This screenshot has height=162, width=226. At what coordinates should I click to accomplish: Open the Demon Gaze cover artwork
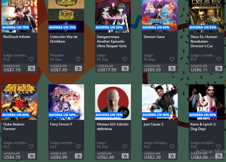click(160, 16)
